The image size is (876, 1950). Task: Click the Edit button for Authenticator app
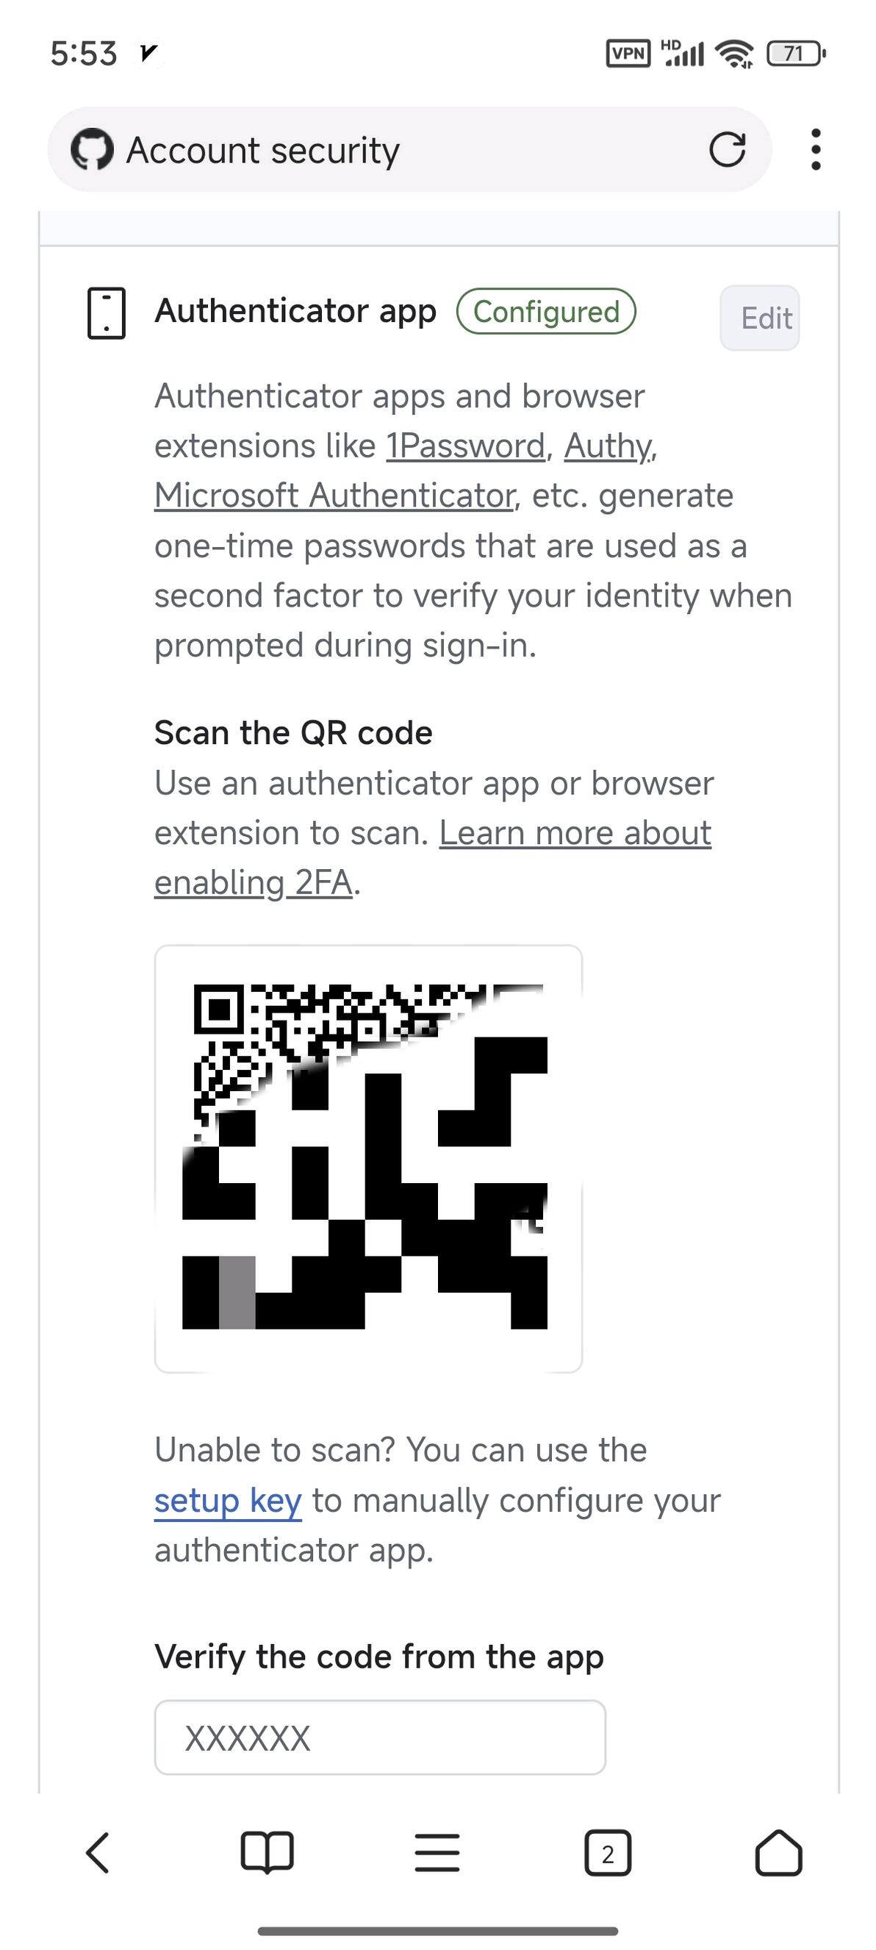(x=759, y=318)
